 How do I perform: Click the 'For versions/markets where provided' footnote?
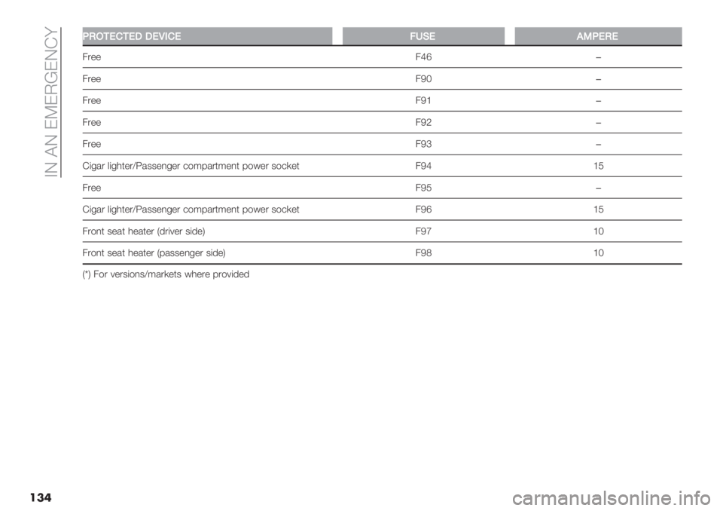pyautogui.click(x=166, y=274)
